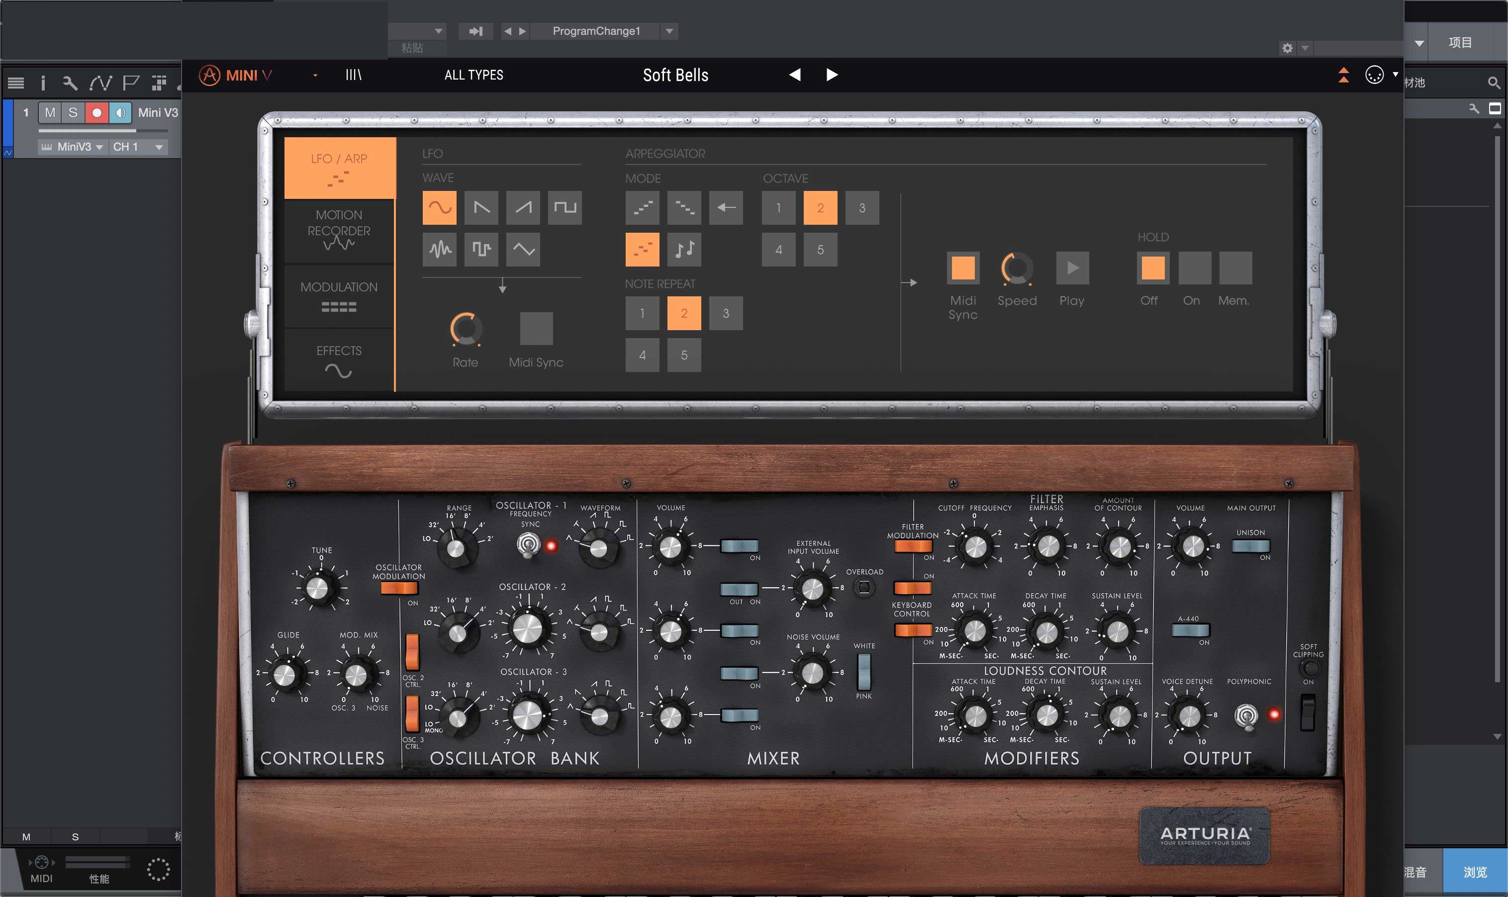Open dropdown left of plugin routing arrow
The height and width of the screenshot is (897, 1508).
[439, 31]
